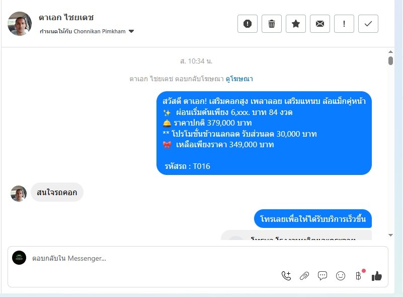The height and width of the screenshot is (297, 403).
Task: Click the โทรเลย call now message bubble
Action: pyautogui.click(x=313, y=219)
